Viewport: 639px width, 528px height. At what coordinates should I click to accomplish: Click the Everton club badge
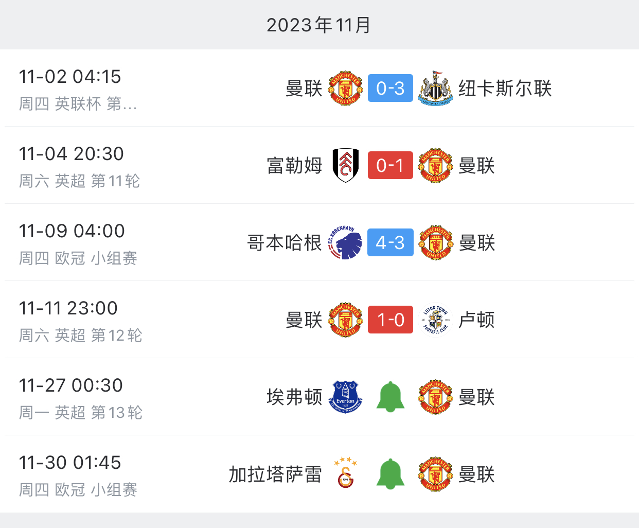pos(345,397)
